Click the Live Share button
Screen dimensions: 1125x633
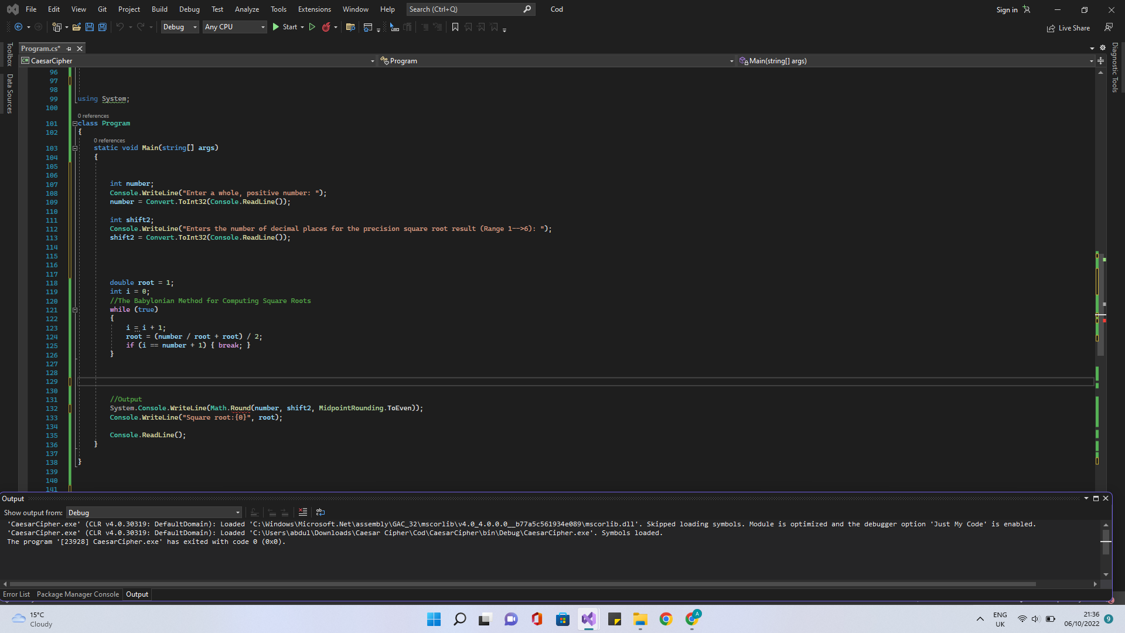[1069, 28]
